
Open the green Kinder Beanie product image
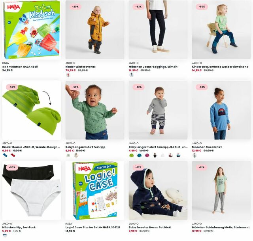[32, 110]
